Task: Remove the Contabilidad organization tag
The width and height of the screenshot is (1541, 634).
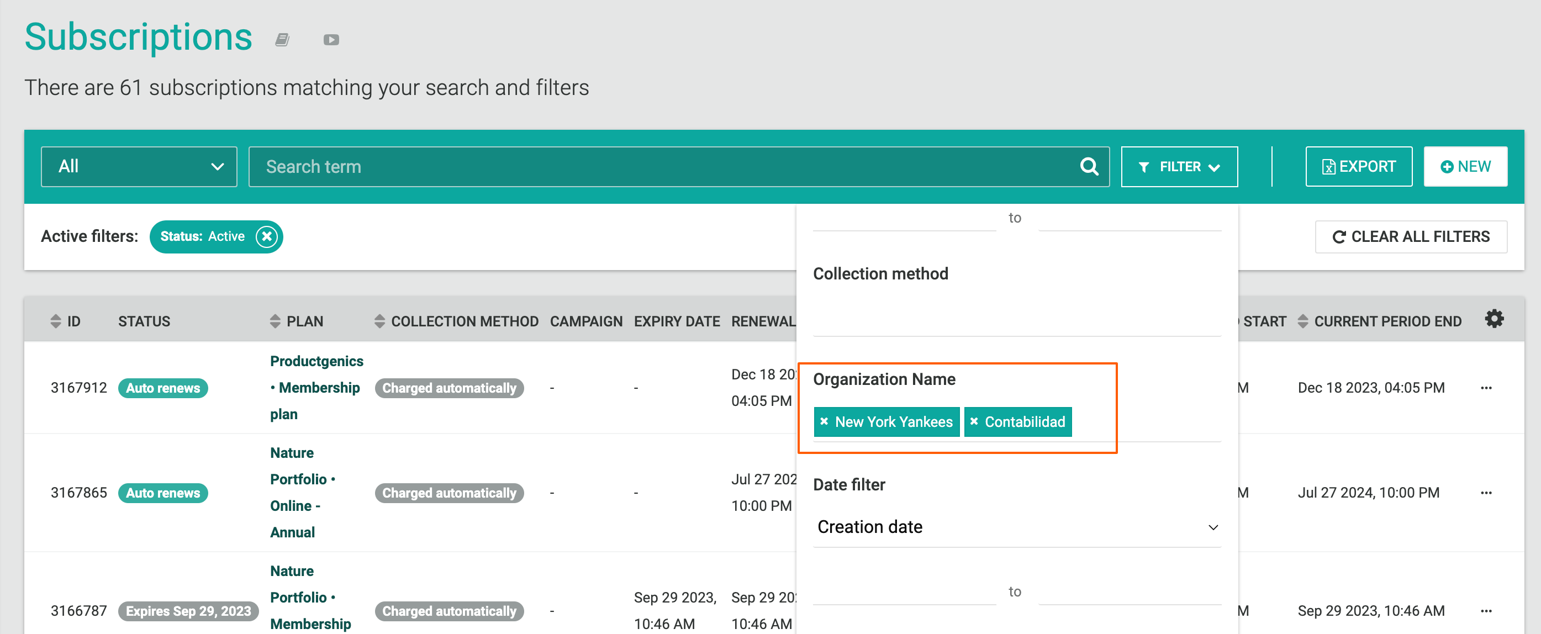Action: [974, 421]
